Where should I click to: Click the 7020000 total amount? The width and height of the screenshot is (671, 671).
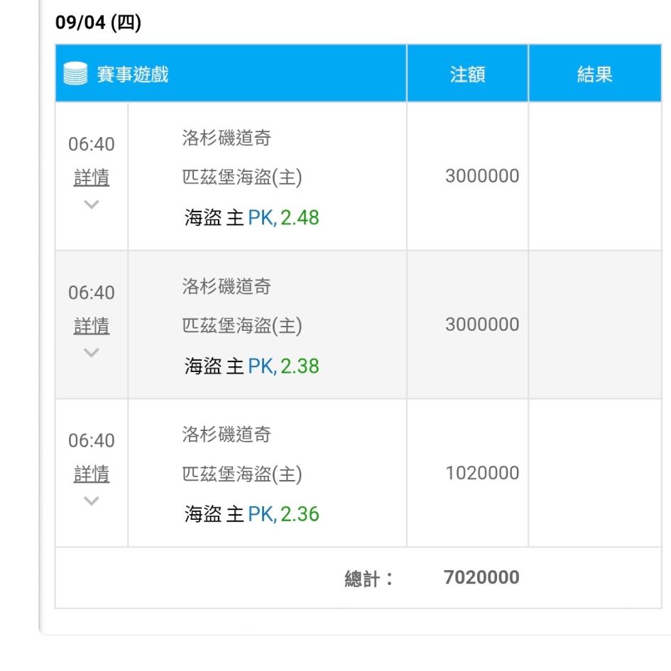481,577
